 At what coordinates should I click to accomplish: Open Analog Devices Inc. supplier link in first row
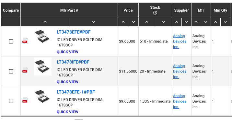[180, 41]
